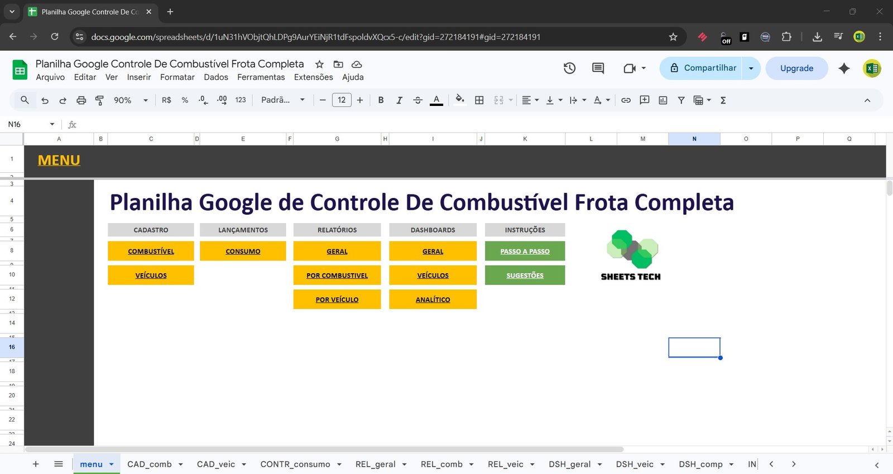
Task: Click the Compartilhar button
Action: (701, 68)
